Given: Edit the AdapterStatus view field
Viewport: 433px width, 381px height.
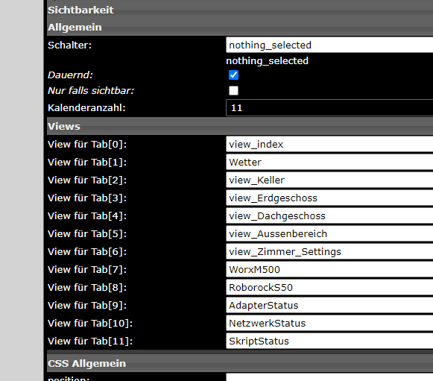Looking at the screenshot, I should pyautogui.click(x=329, y=305).
